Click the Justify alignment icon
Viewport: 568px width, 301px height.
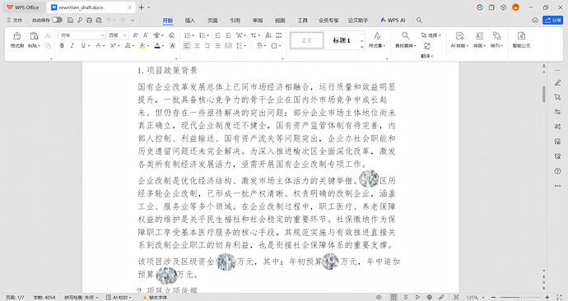click(217, 45)
